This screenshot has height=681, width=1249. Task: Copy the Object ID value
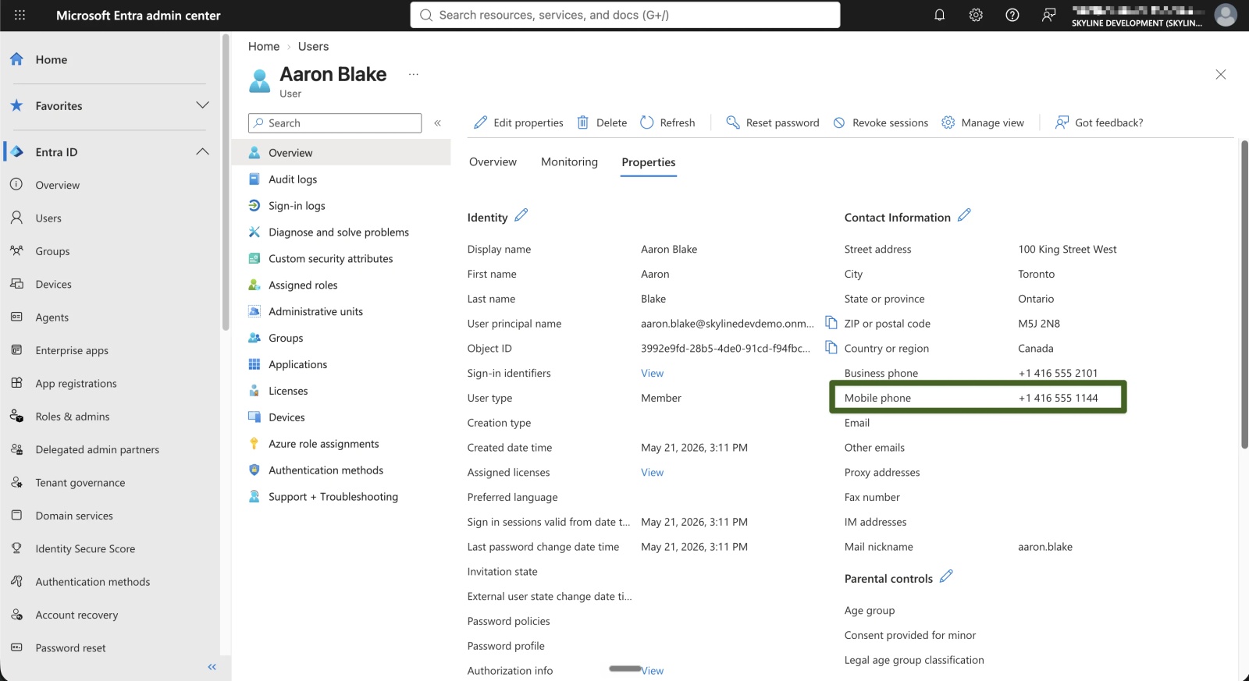tap(831, 348)
